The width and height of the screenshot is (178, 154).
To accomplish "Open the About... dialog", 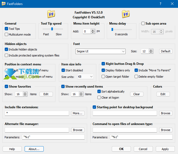I will [x=34, y=149].
